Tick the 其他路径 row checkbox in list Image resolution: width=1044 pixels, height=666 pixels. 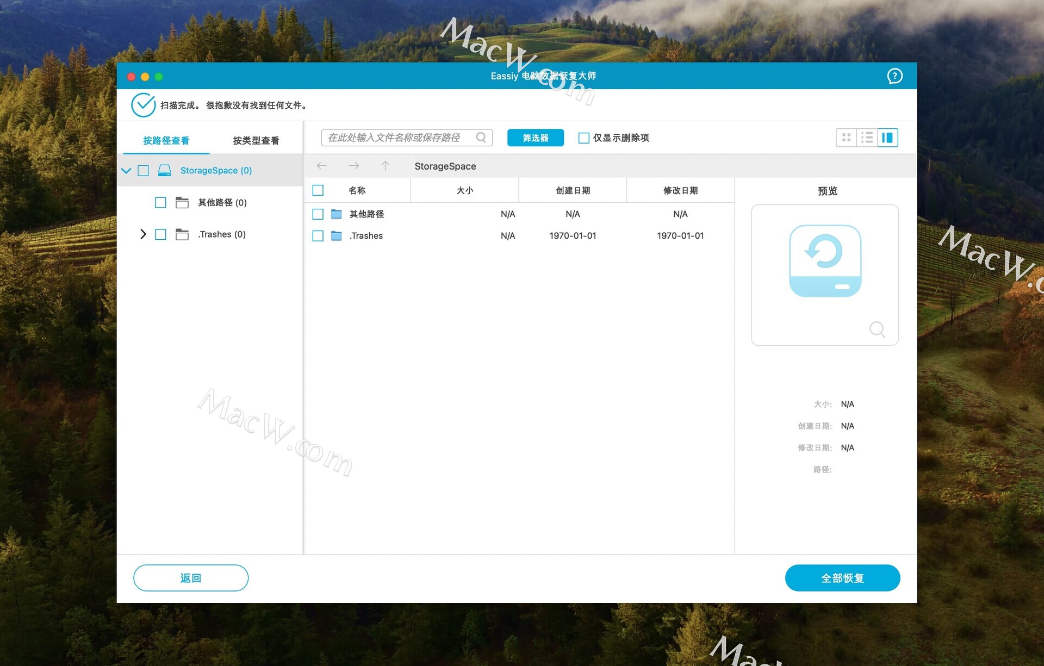[318, 214]
